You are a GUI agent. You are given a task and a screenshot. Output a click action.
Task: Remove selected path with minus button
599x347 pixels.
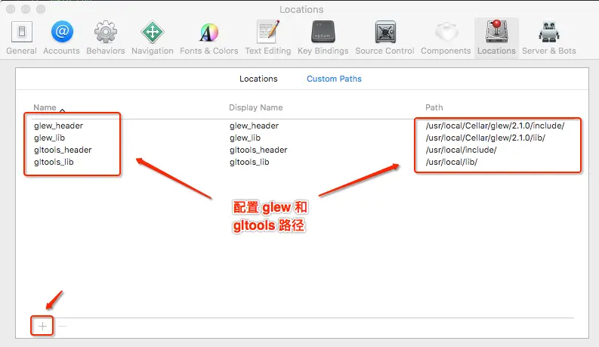[63, 326]
